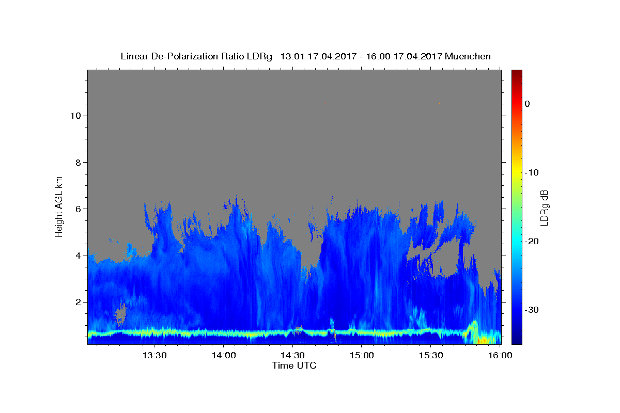This screenshot has width=620, height=413.
Task: Click the colorbar at -20 dB cyan level
Action: (517, 241)
